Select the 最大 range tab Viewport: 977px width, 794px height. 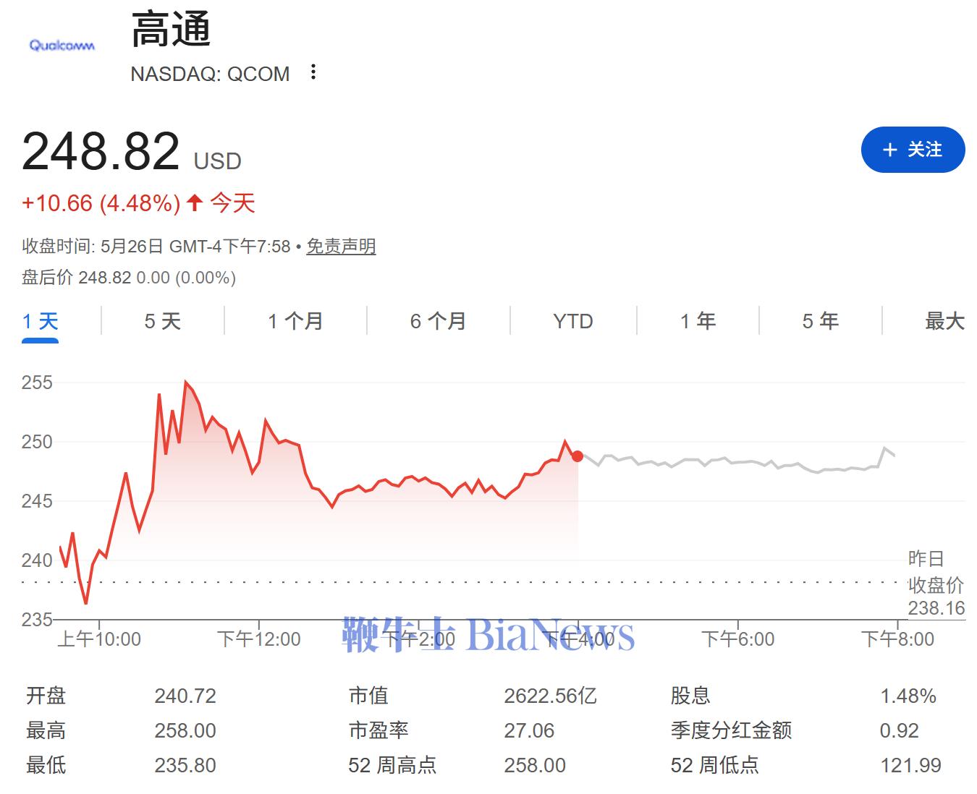(x=944, y=321)
